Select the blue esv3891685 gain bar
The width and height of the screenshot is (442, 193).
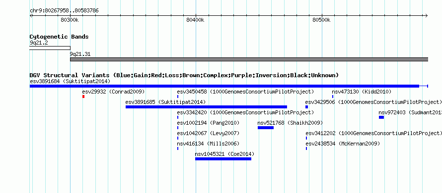[206, 107]
